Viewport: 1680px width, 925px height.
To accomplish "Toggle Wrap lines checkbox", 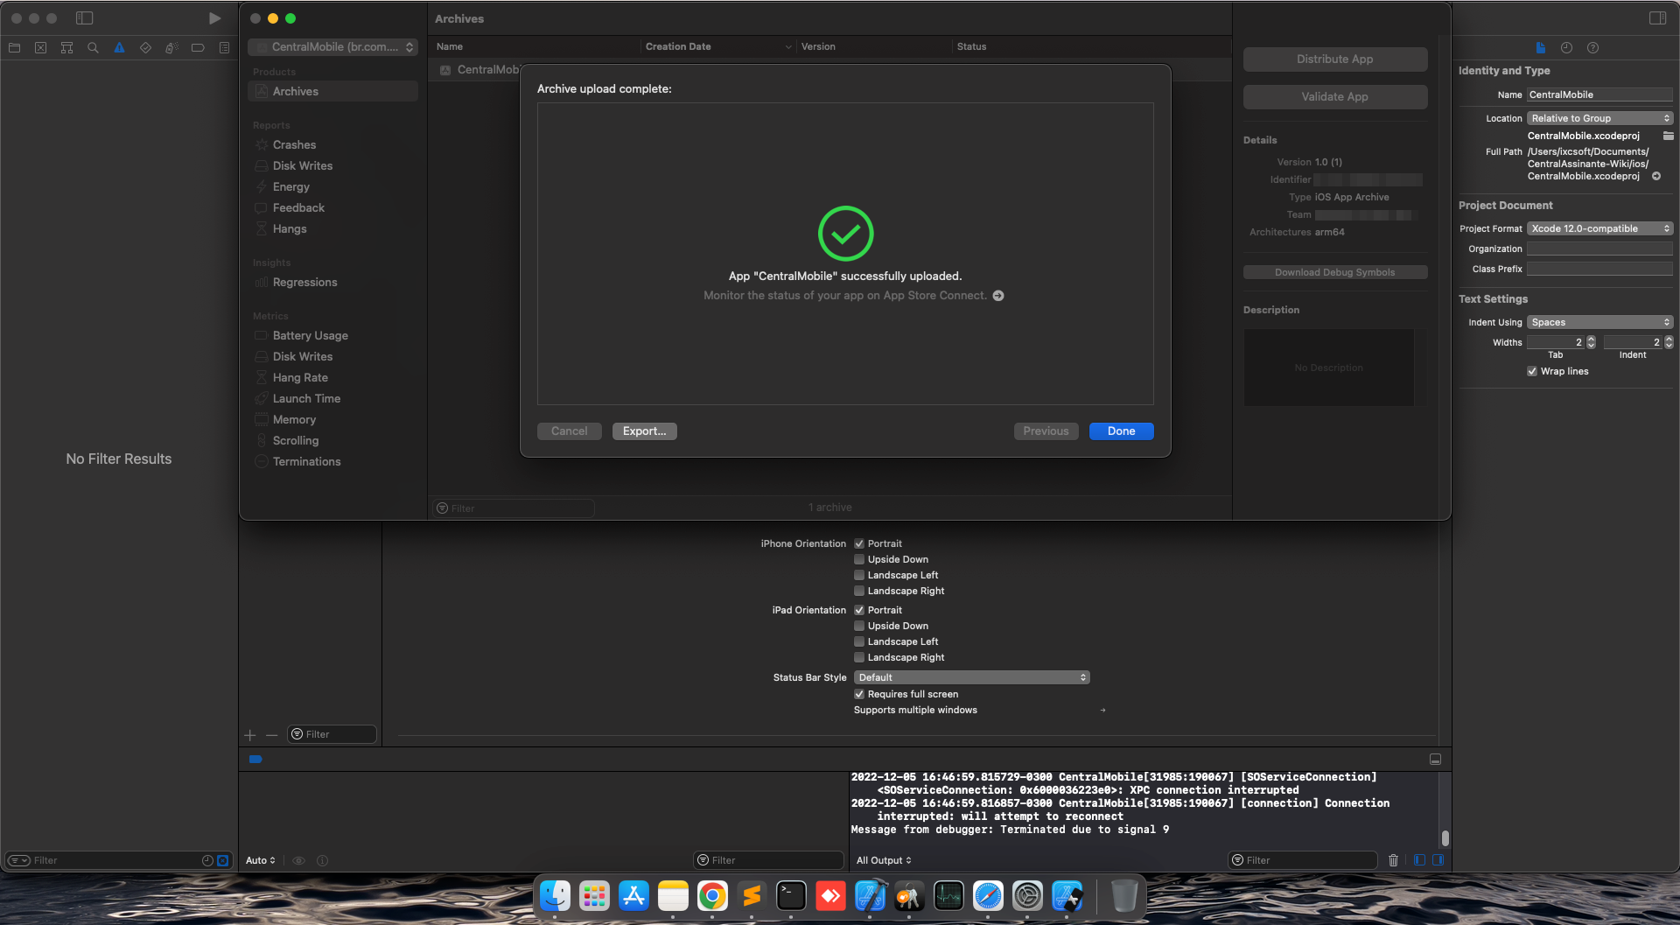I will tap(1532, 371).
